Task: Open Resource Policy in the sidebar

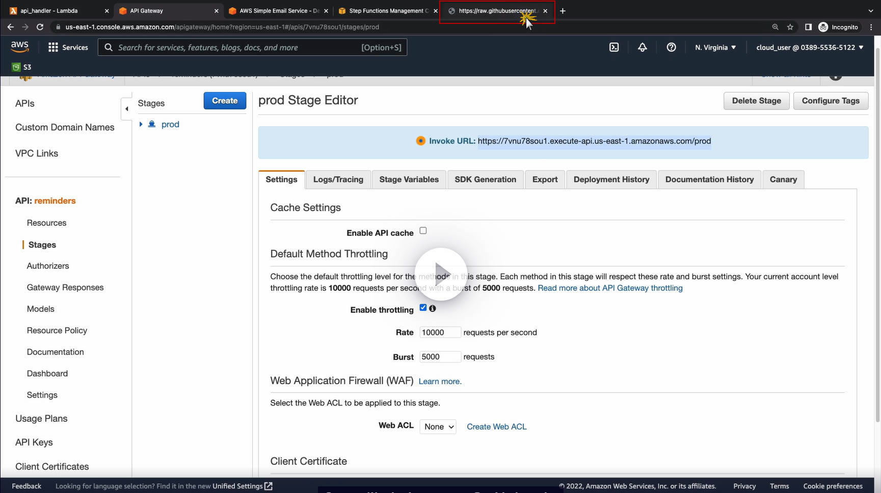Action: (x=57, y=330)
